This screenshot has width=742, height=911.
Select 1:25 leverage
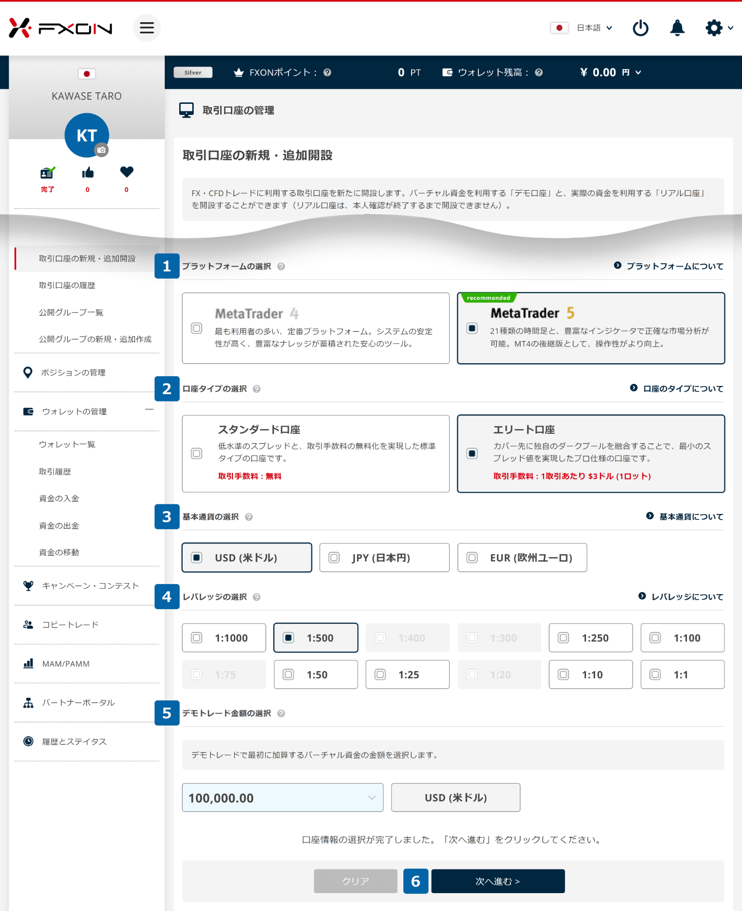click(408, 674)
